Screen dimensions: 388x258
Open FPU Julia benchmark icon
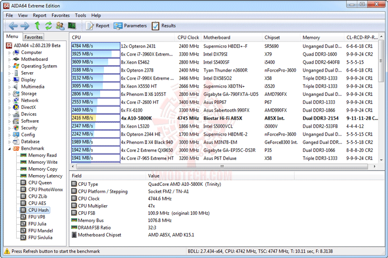pyautogui.click(x=23, y=224)
